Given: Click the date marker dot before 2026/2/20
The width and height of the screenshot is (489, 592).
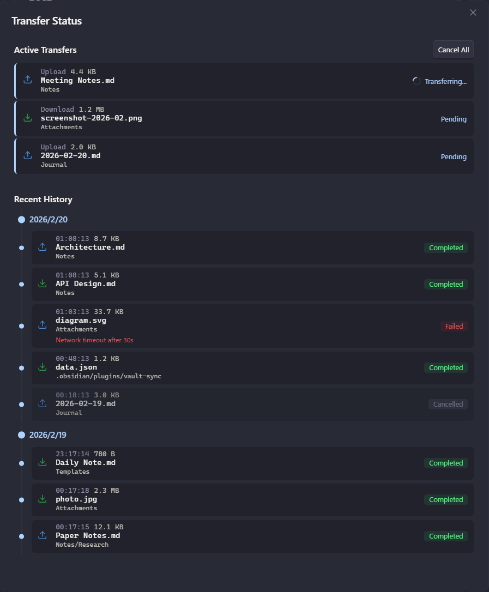Looking at the screenshot, I should (x=21, y=219).
